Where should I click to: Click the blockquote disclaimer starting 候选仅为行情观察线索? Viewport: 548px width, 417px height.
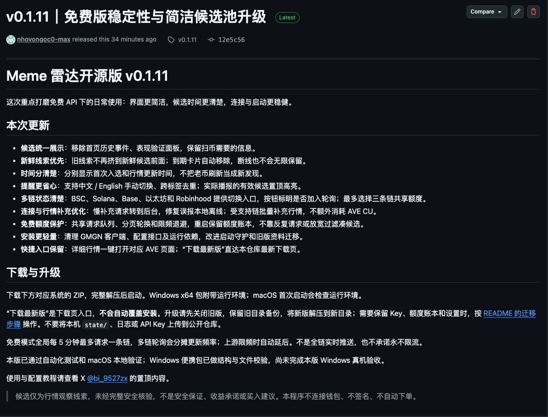(216, 396)
